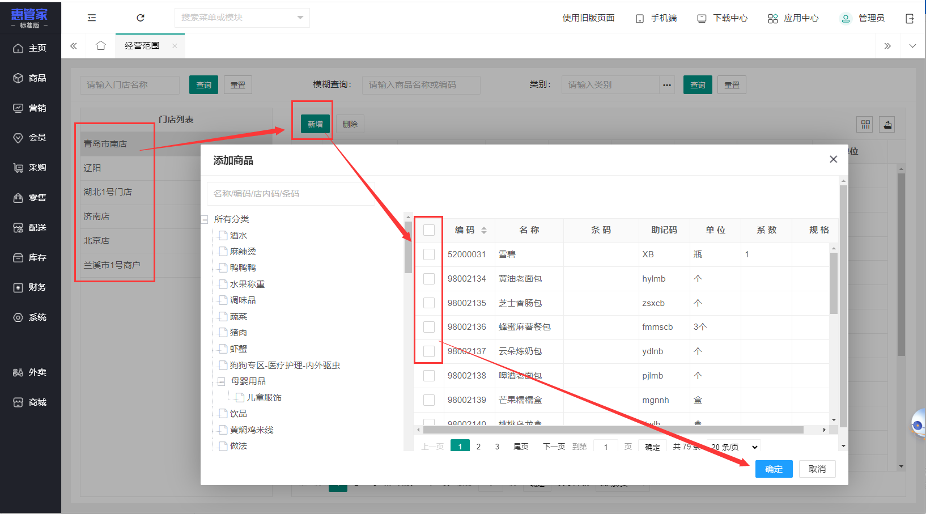926x514 pixels.
Task: Open 主页 in the sidebar
Action: (x=31, y=48)
